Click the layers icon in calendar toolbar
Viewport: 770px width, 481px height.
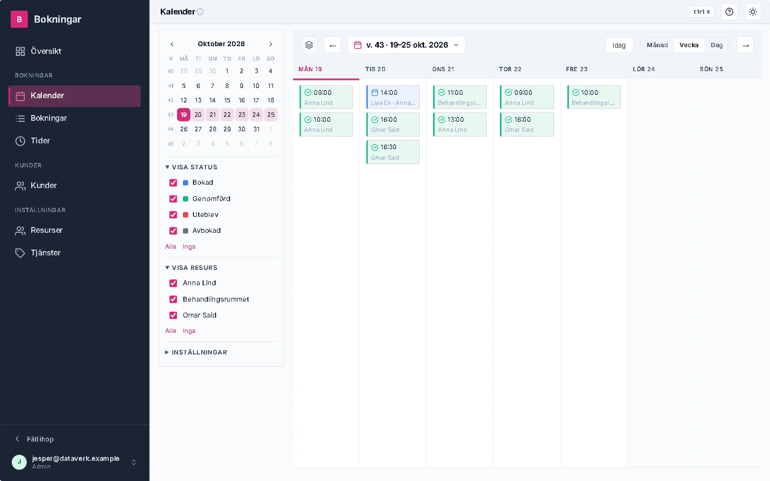(309, 45)
